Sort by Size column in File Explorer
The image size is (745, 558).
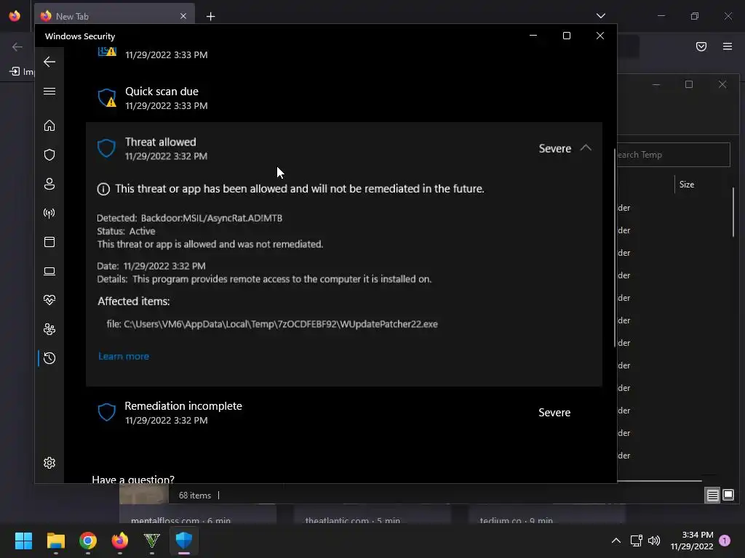coord(687,185)
